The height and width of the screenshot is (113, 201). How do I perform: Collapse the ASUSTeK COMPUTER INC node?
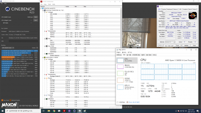point(43,10)
